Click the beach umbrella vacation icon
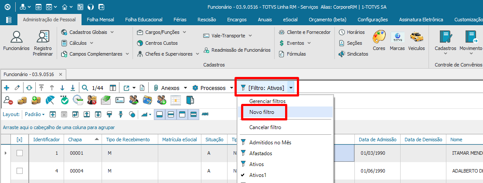This screenshot has height=183, width=483. tap(50, 100)
